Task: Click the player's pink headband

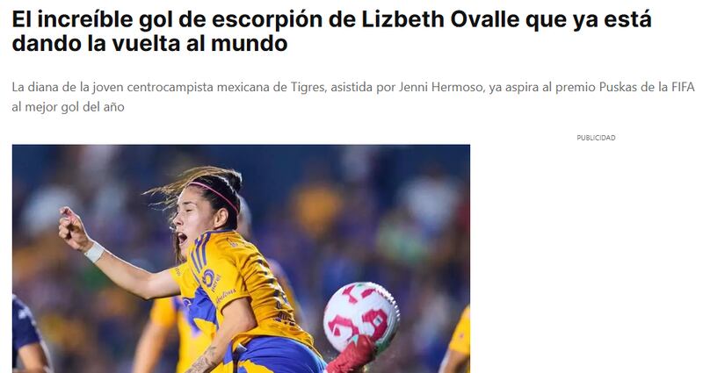Action: point(214,193)
